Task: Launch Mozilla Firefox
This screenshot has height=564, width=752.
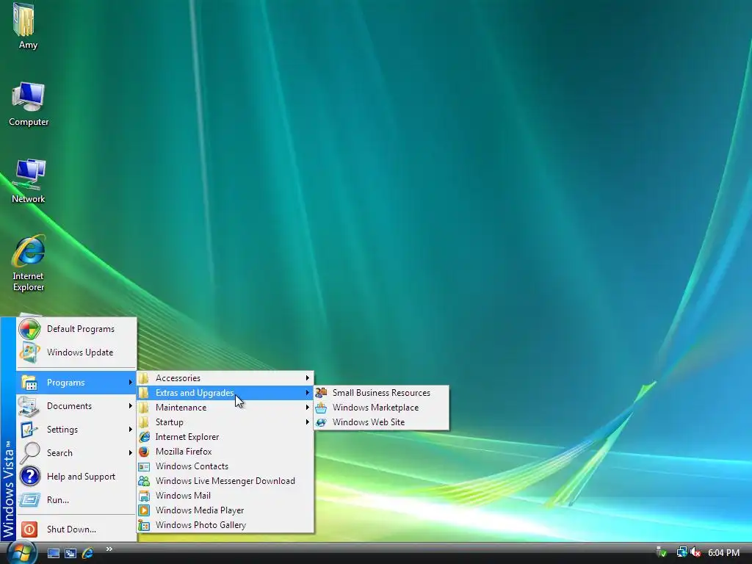Action: click(x=225, y=452)
